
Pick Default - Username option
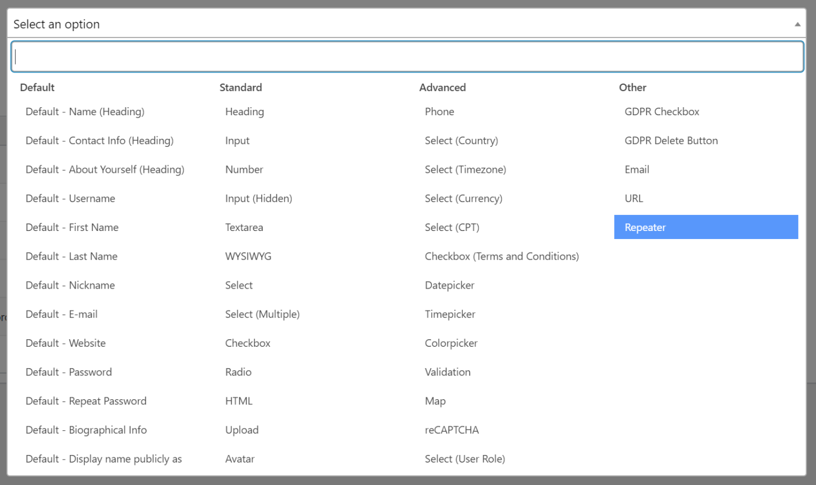tap(107, 198)
